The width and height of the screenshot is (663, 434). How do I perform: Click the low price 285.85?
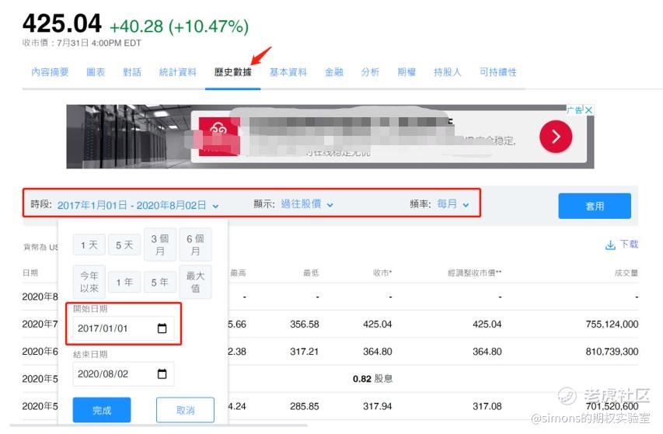(305, 406)
